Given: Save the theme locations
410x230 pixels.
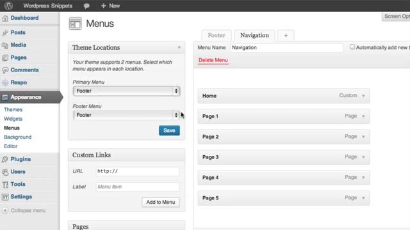Looking at the screenshot, I should coord(169,130).
